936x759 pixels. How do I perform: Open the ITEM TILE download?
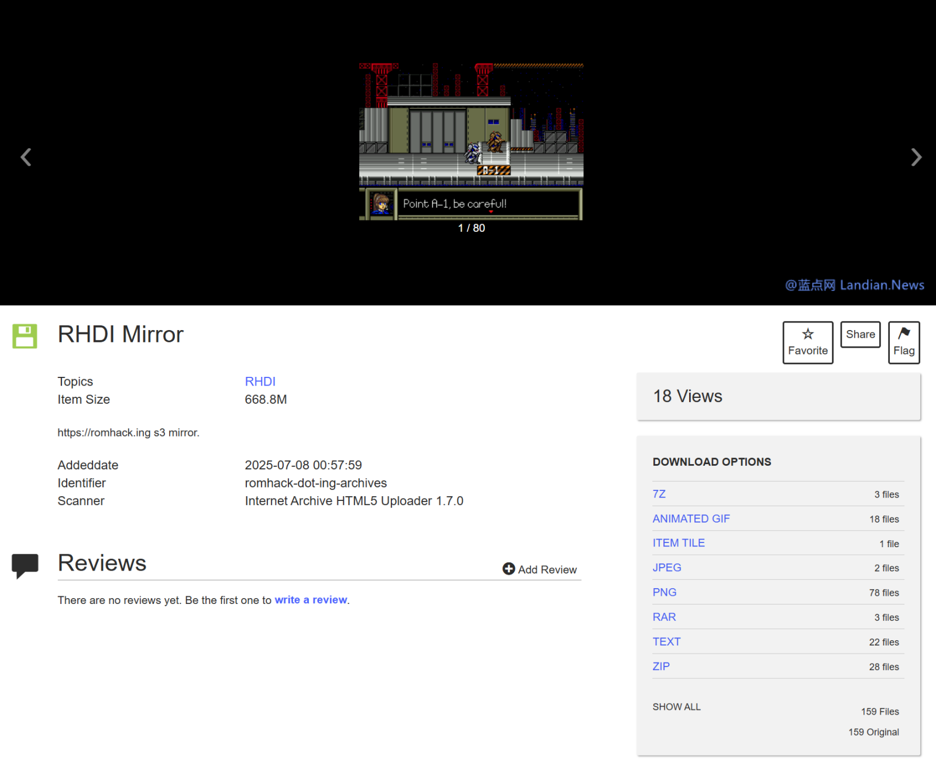(x=678, y=543)
